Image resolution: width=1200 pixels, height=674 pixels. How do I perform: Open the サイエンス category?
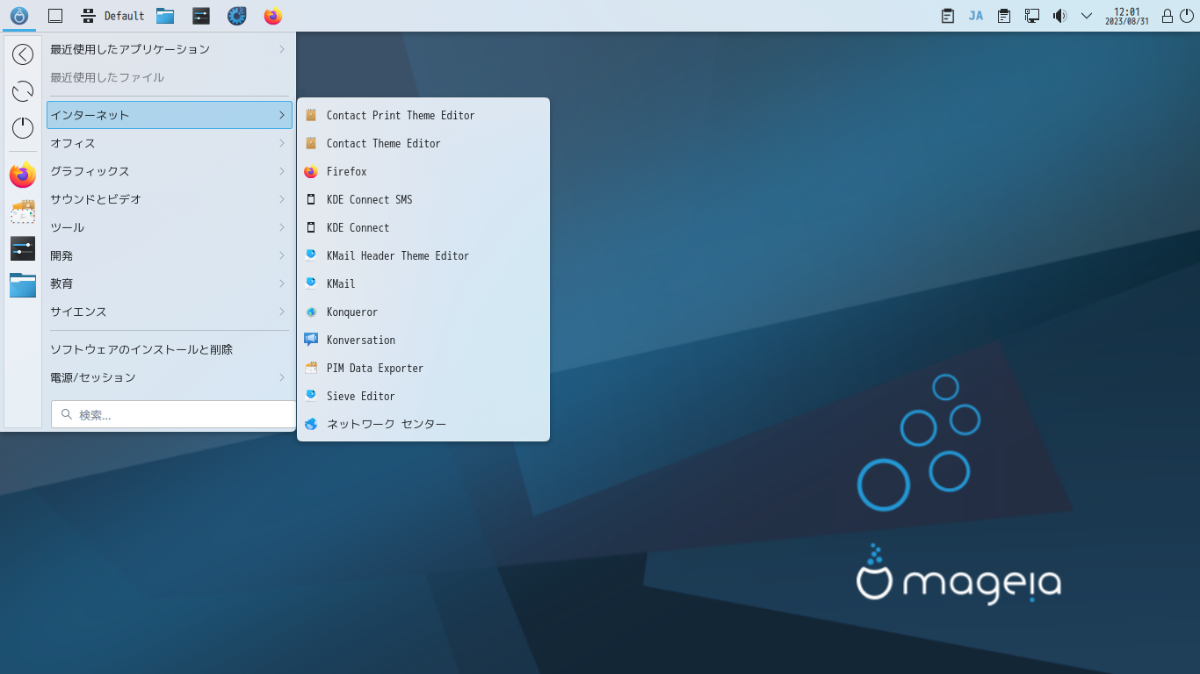pos(169,312)
